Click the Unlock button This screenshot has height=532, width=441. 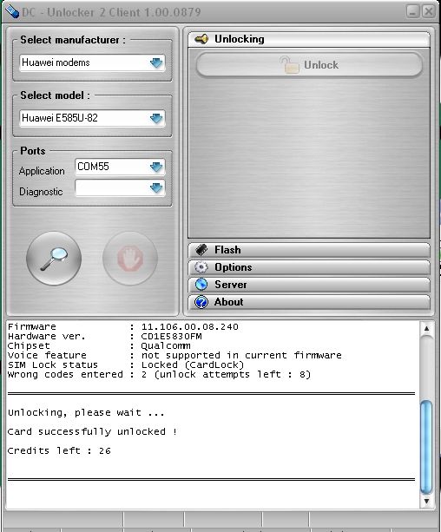click(x=309, y=64)
